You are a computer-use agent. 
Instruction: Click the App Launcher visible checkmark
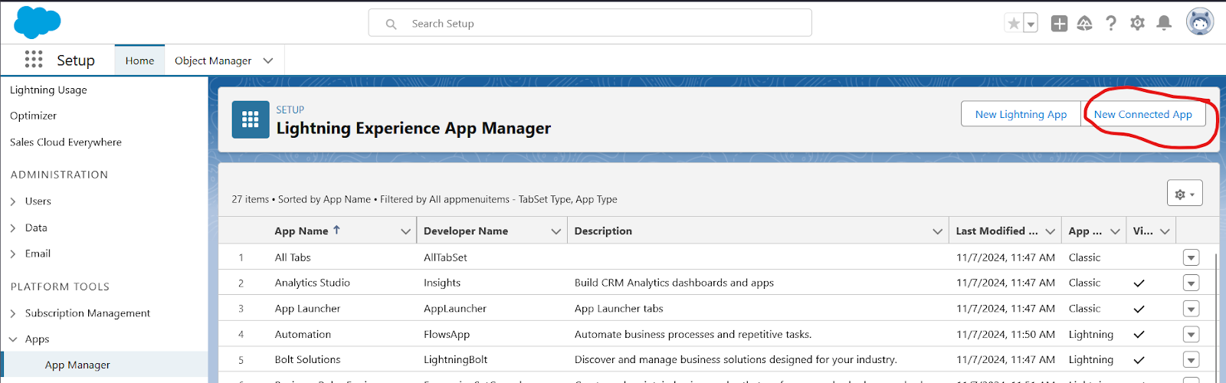[x=1139, y=309]
